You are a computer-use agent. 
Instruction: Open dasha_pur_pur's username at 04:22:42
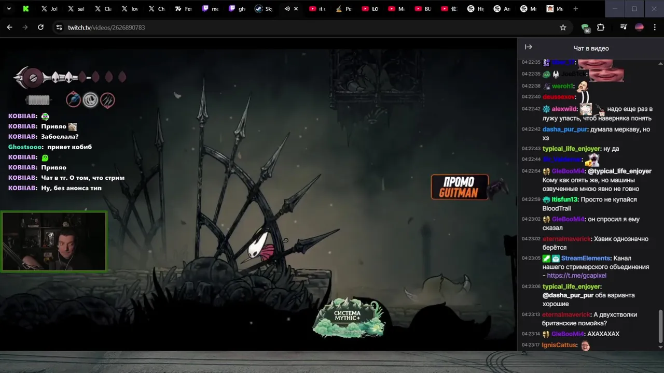click(x=564, y=130)
